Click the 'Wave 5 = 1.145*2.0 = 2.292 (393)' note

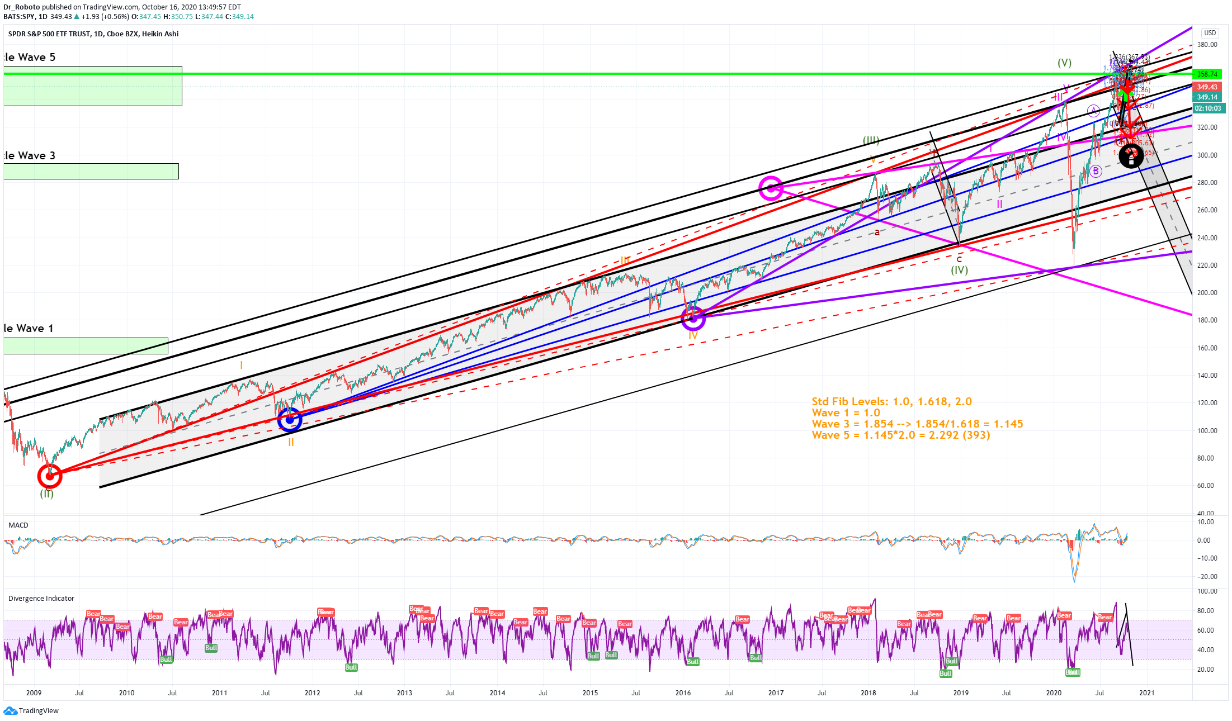(x=901, y=435)
